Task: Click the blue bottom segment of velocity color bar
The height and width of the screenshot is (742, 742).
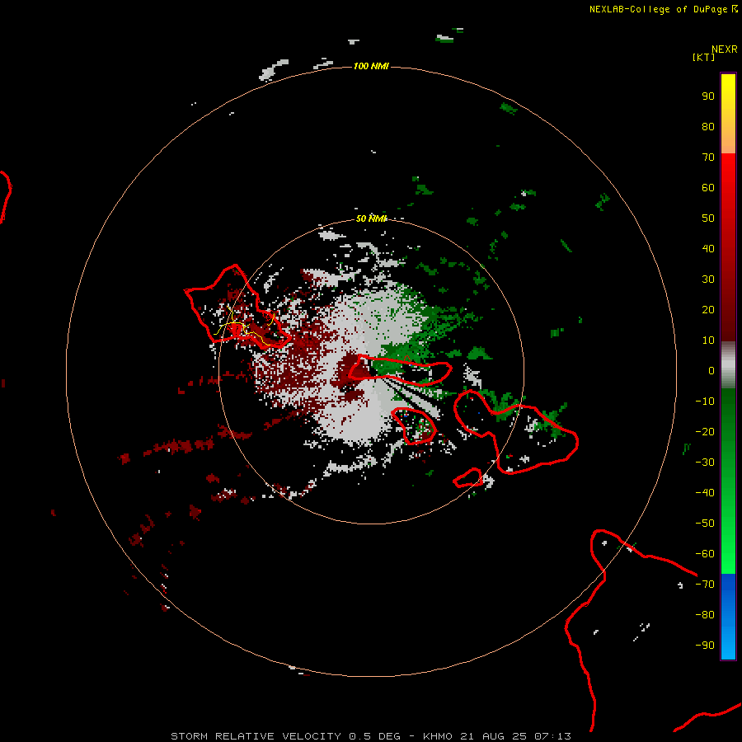Action: click(x=728, y=617)
